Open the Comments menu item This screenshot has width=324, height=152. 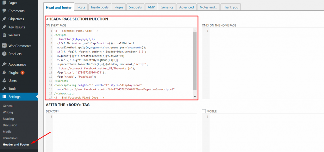16,11
